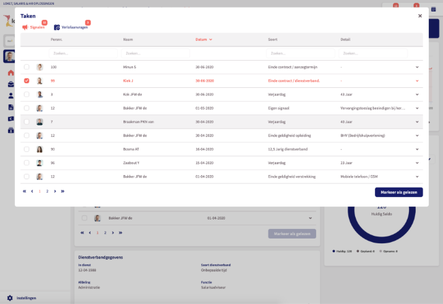The image size is (443, 304).
Task: Go to next page in Taken dialog
Action: click(55, 192)
